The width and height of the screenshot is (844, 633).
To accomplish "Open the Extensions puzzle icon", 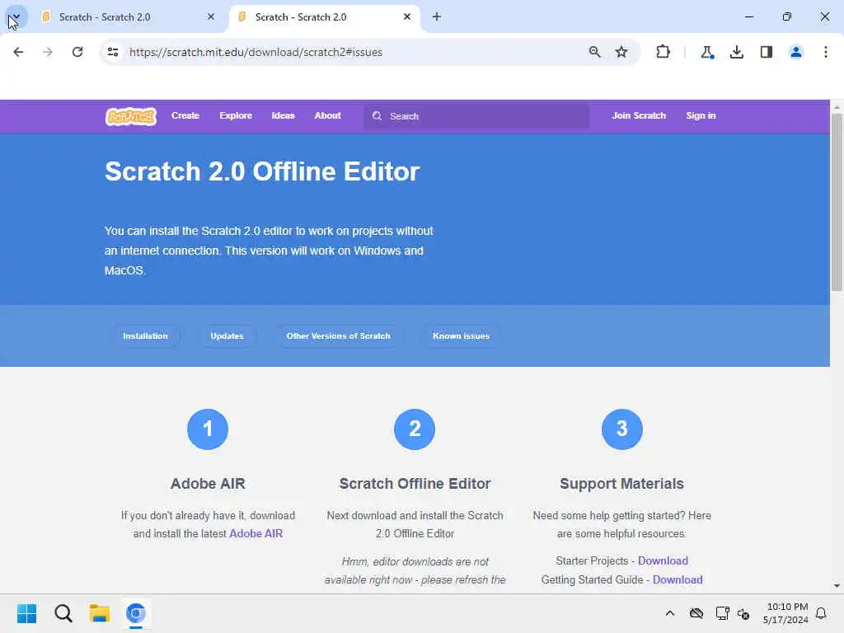I will (663, 52).
